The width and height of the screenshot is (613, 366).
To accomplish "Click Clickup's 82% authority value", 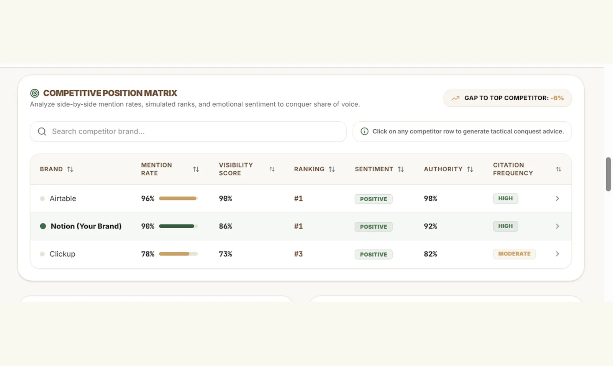I will pyautogui.click(x=431, y=254).
